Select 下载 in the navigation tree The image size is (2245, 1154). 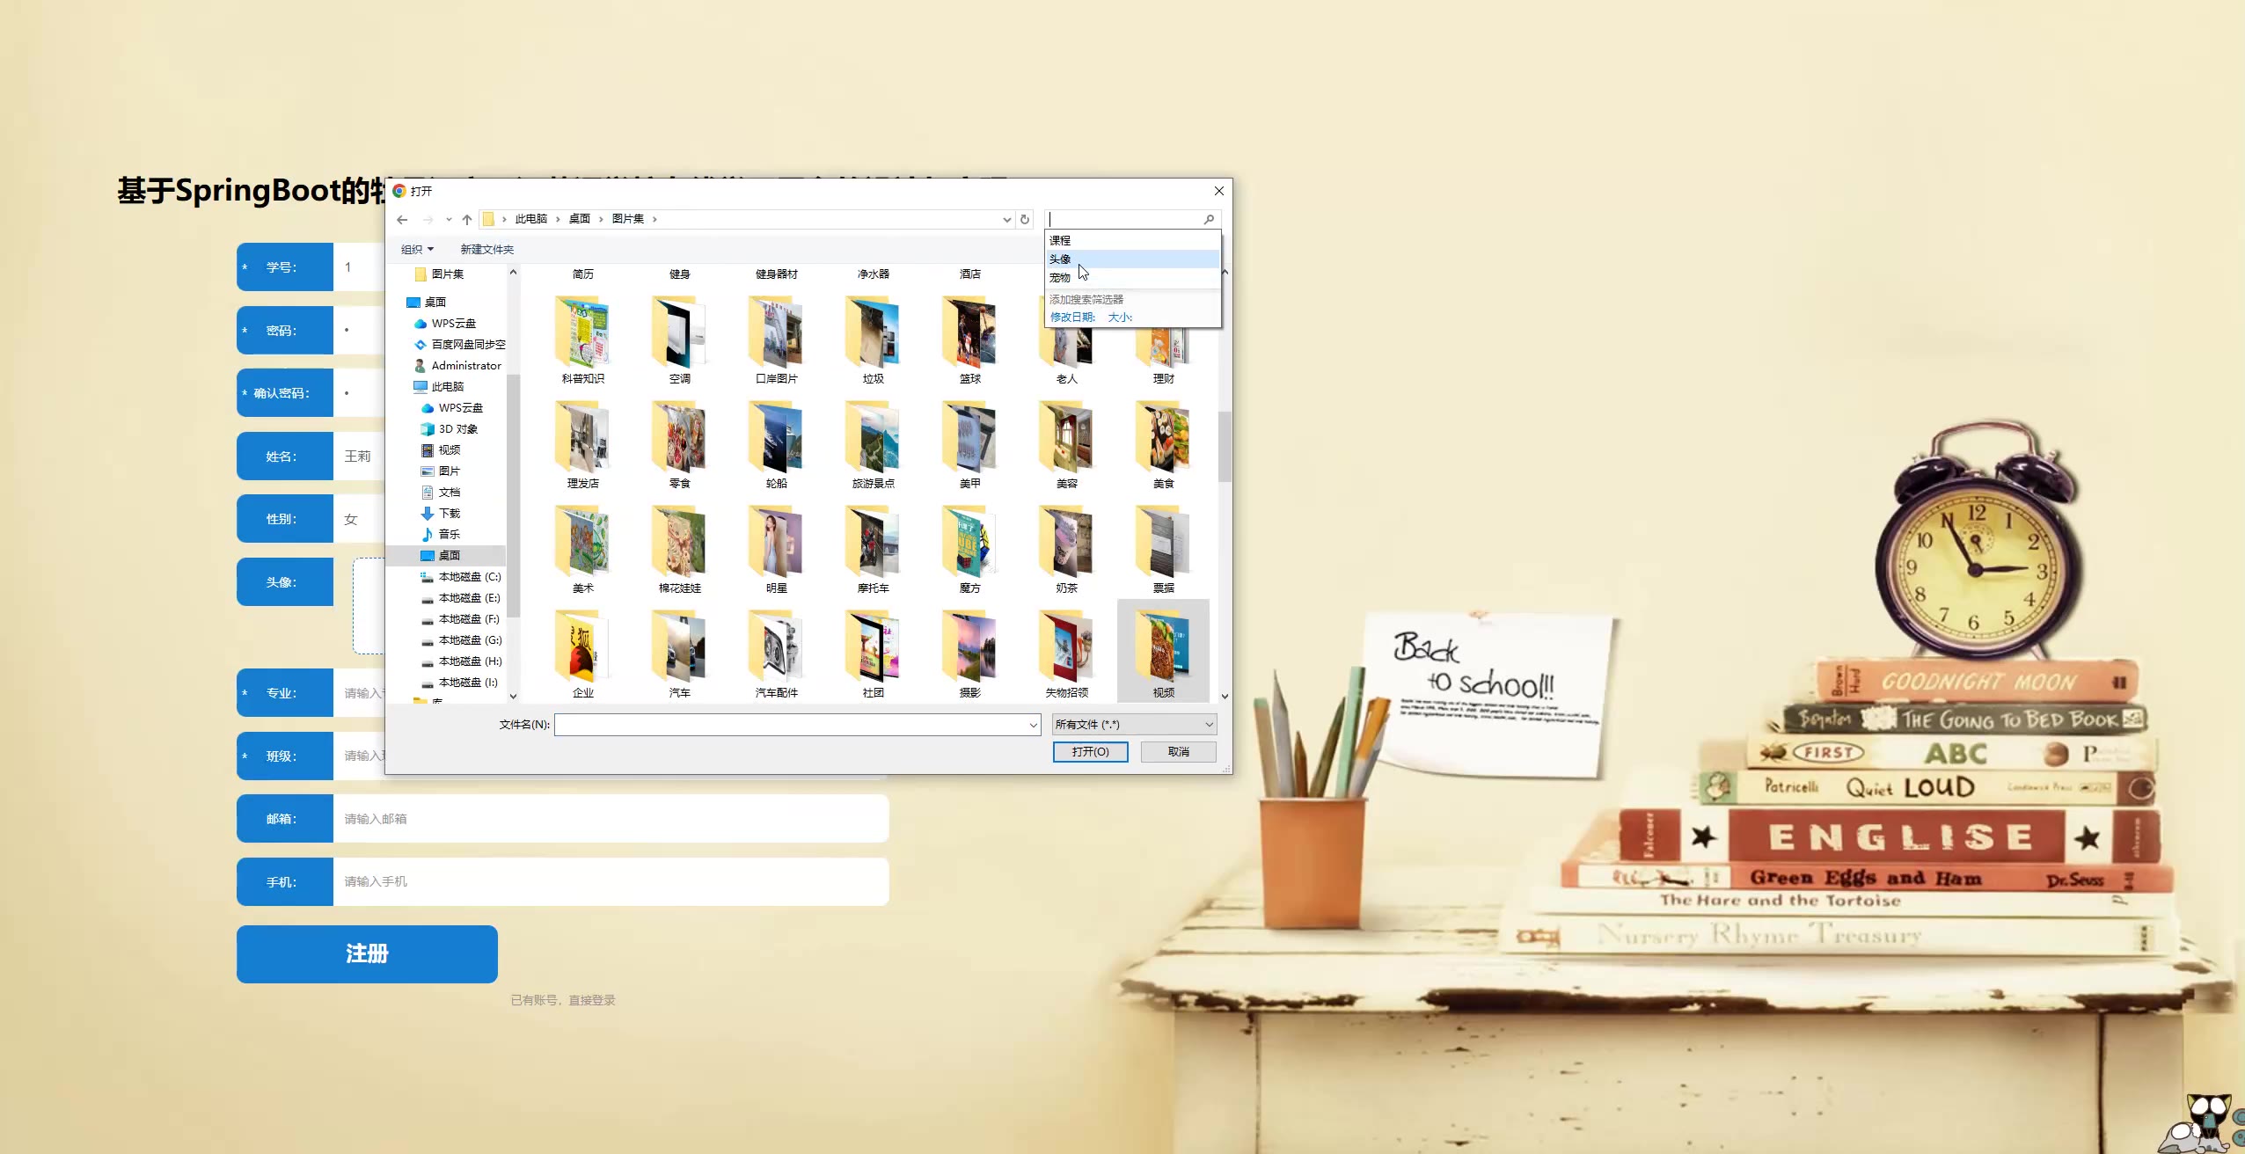(449, 513)
